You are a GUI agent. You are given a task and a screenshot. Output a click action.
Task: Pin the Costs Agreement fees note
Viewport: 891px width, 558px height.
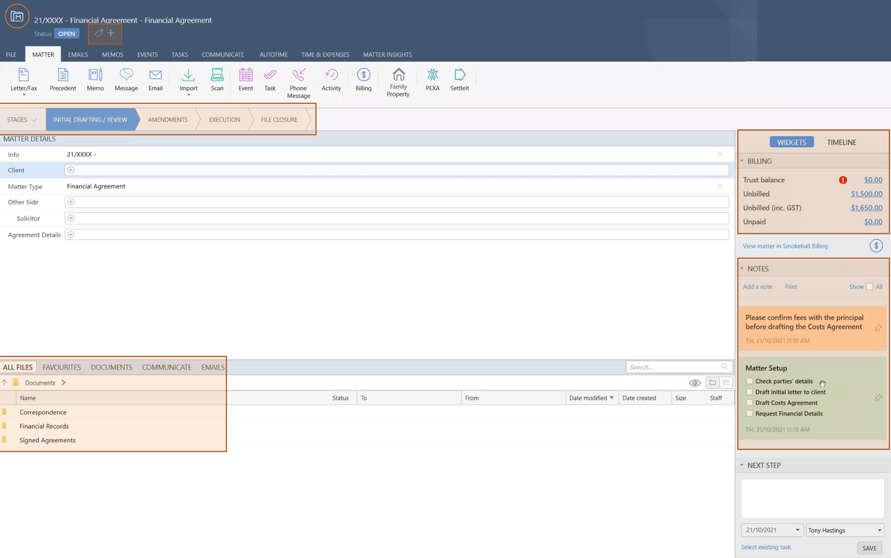[x=878, y=327]
